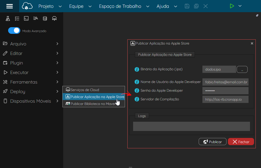Click the dados.ipa binary field
Viewport: 261px width, 168px height.
[x=219, y=69]
